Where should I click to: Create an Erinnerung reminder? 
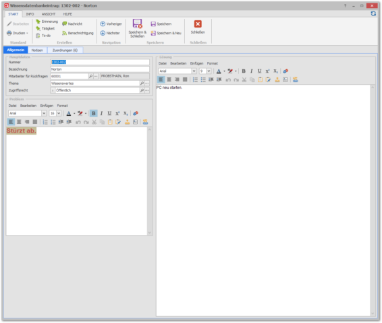(47, 22)
